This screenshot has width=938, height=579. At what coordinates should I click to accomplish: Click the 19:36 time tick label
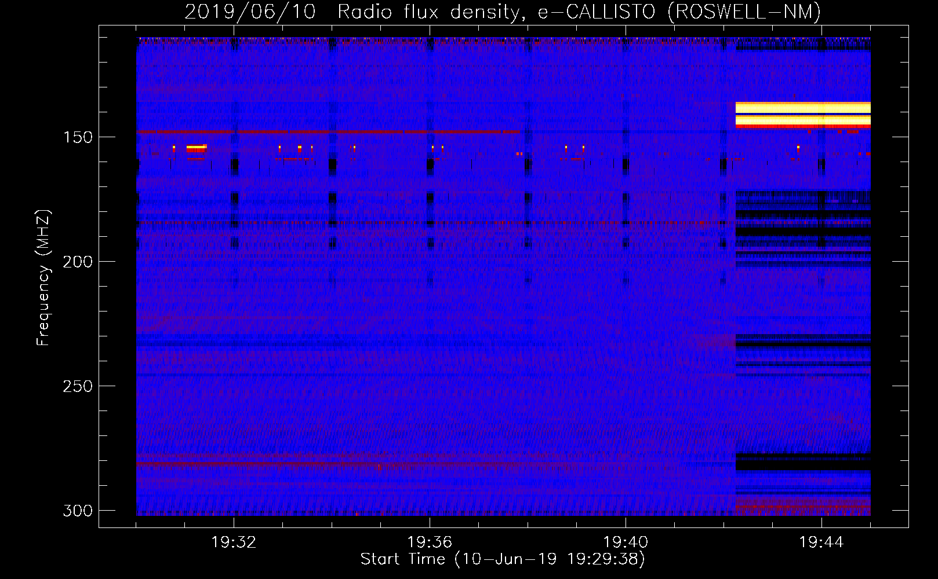(430, 543)
